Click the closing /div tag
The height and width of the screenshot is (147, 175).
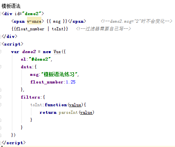pos(10,36)
